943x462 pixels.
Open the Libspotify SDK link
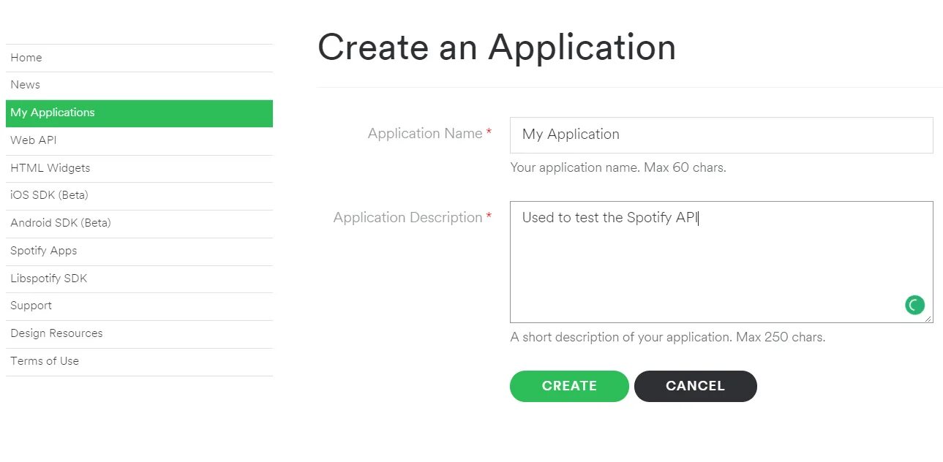(x=139, y=279)
